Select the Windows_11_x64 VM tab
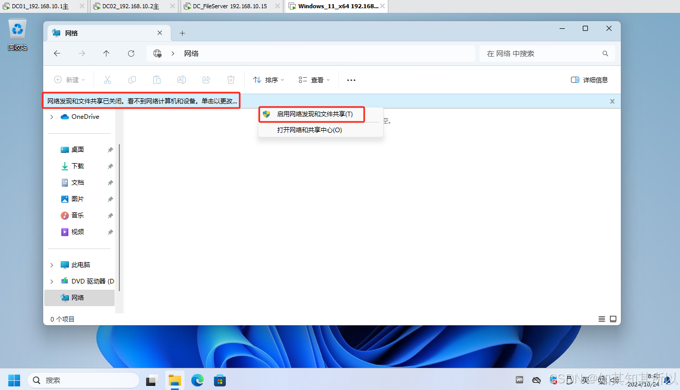 click(x=337, y=7)
